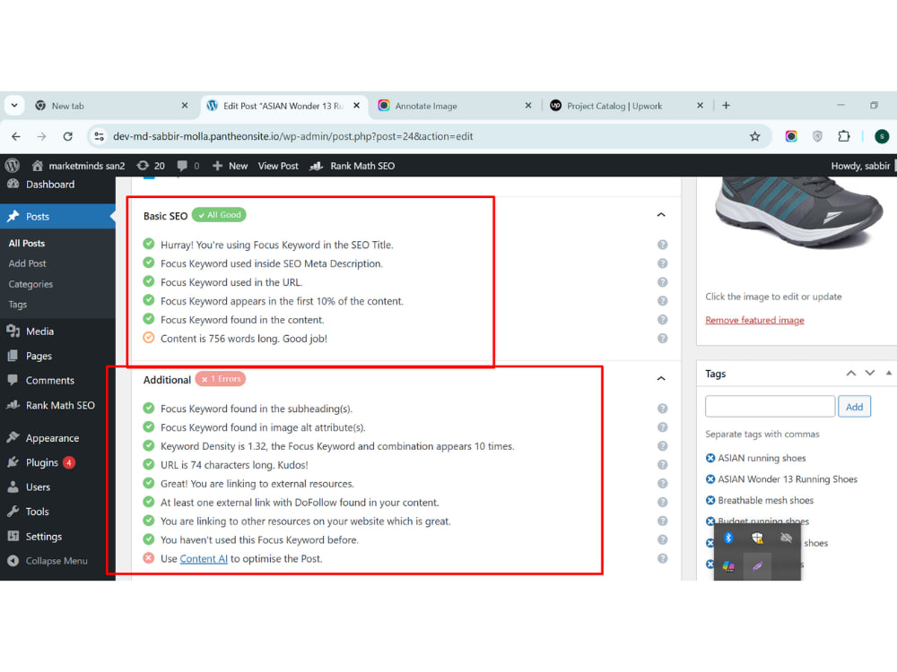Open a new browser tab with plus
Screen dimensions: 897x672
click(x=726, y=106)
